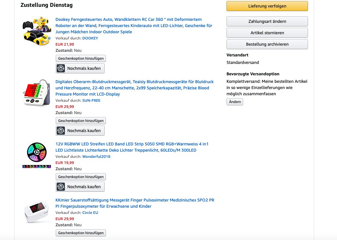The height and width of the screenshot is (240, 337).
Task: Add gift option for the Dookey car
Action: tap(81, 58)
